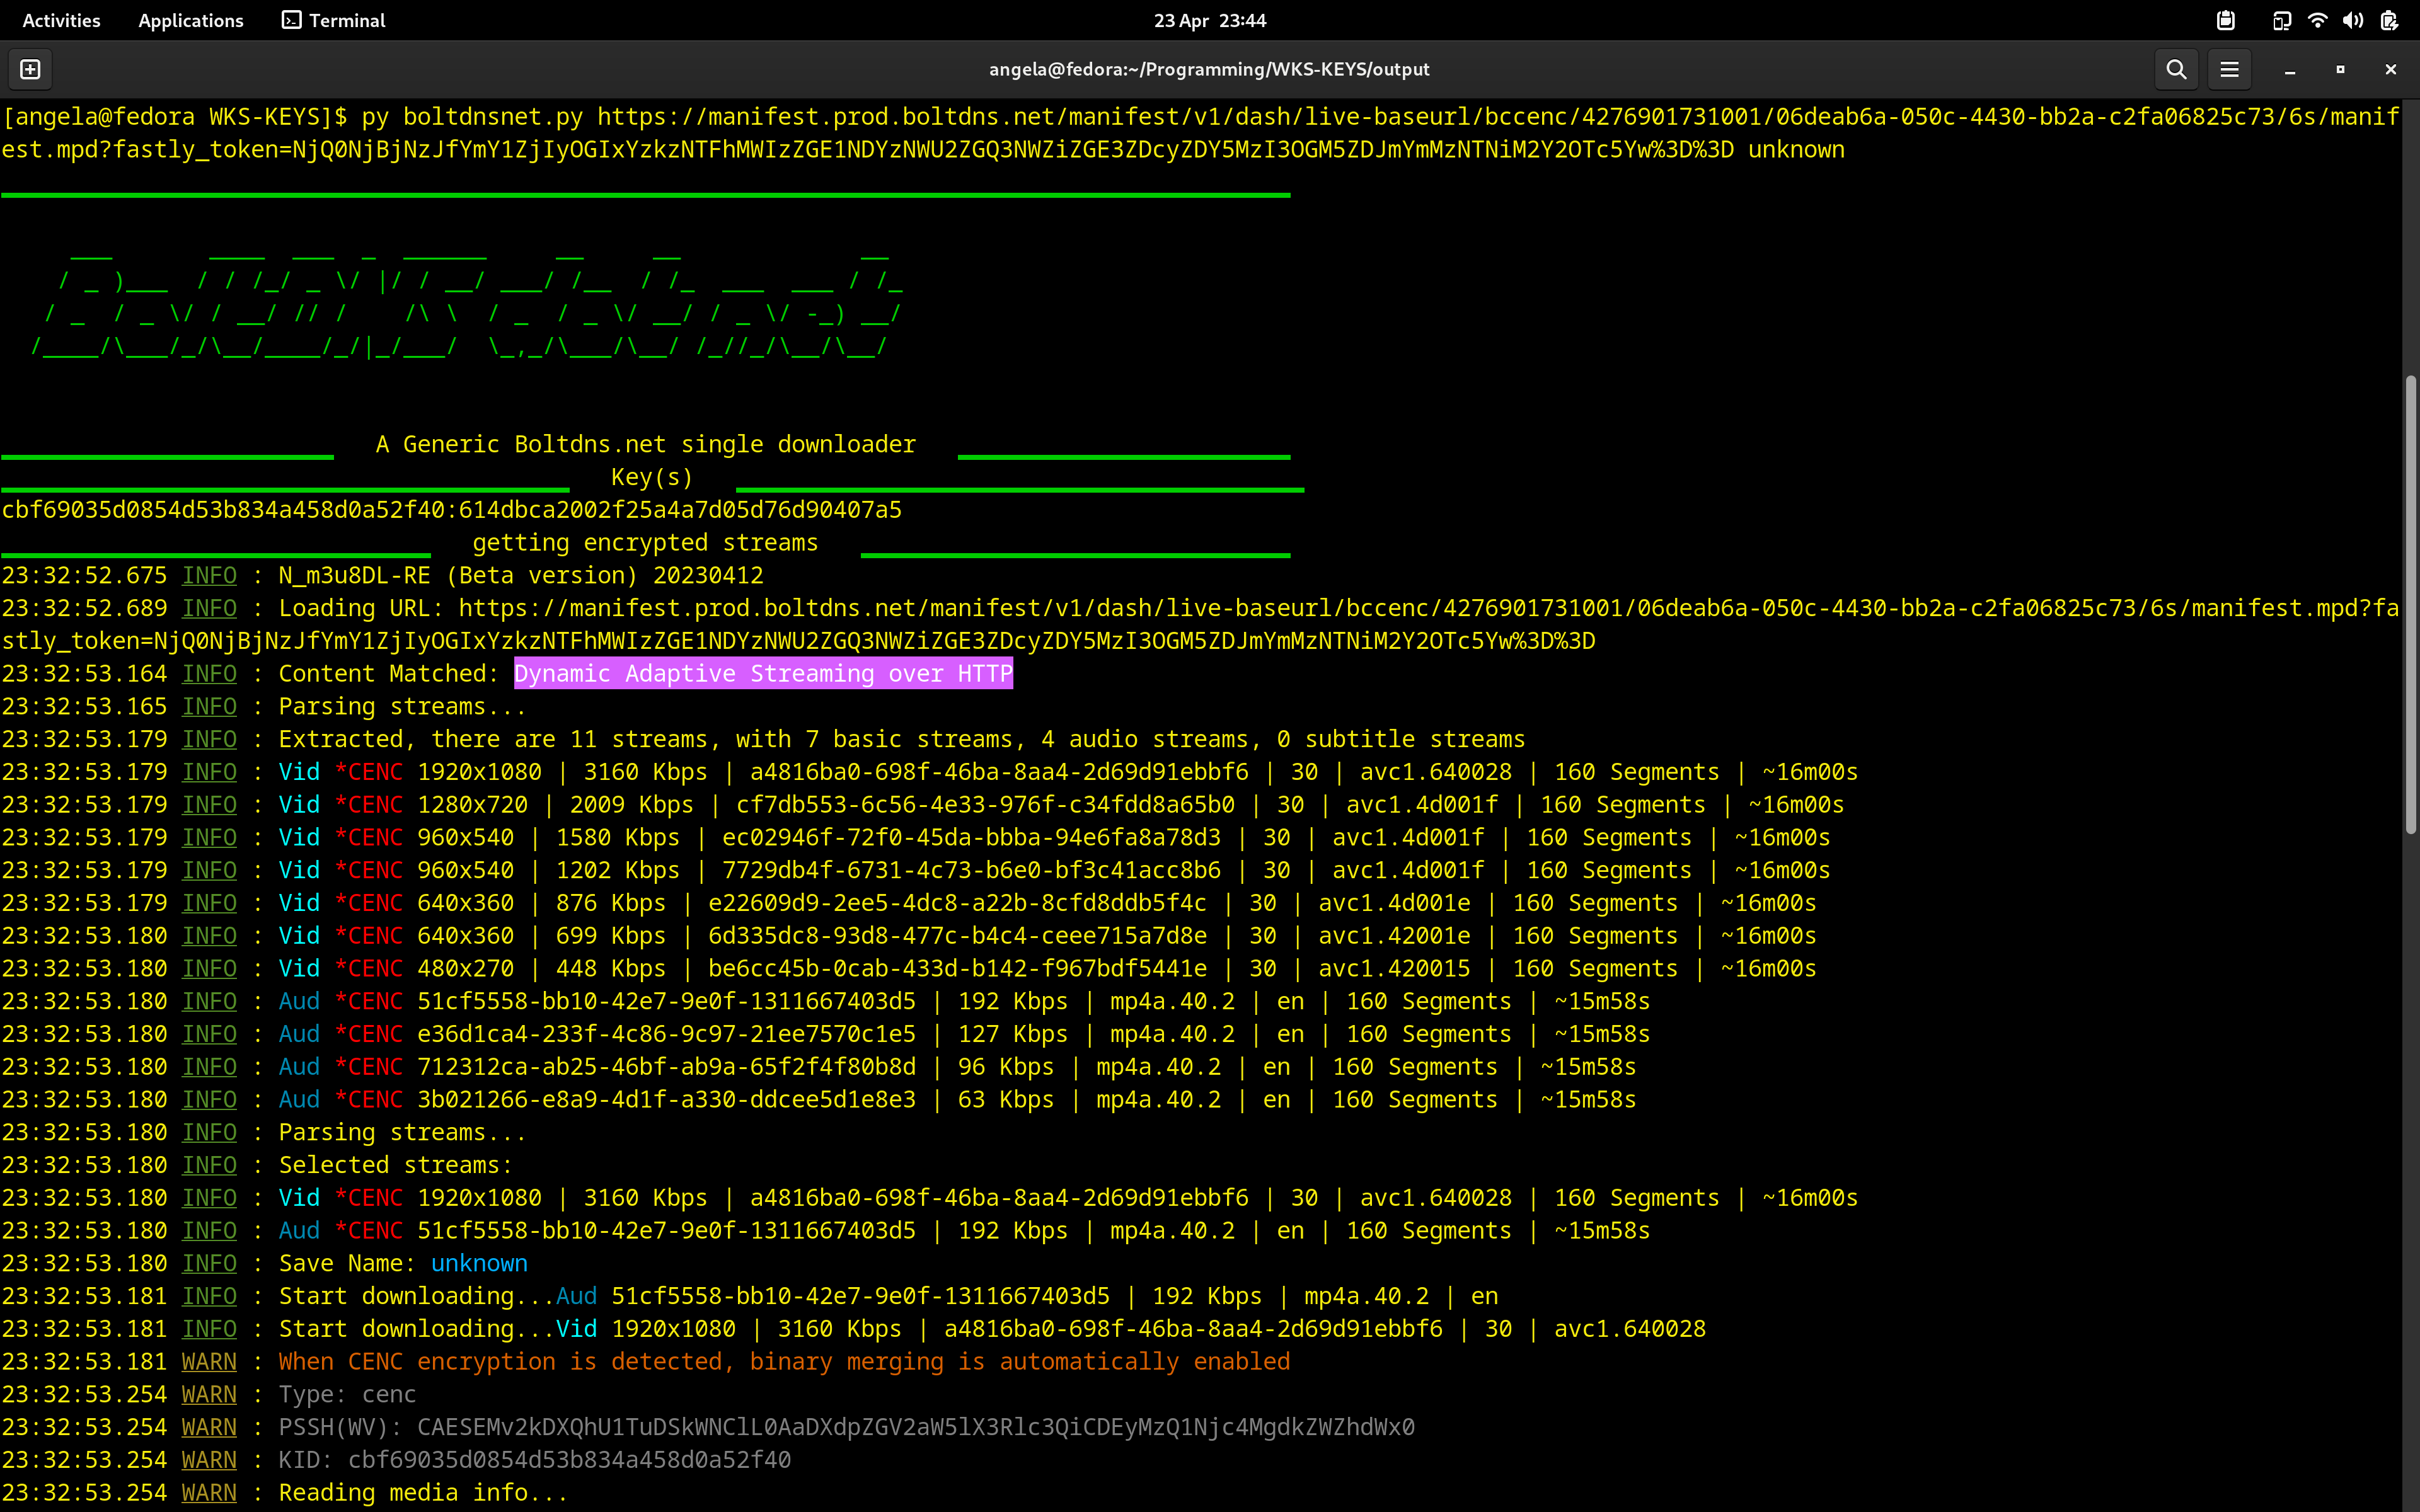Click the window title angela@fedora path
Image resolution: width=2420 pixels, height=1512 pixels.
(x=1209, y=69)
